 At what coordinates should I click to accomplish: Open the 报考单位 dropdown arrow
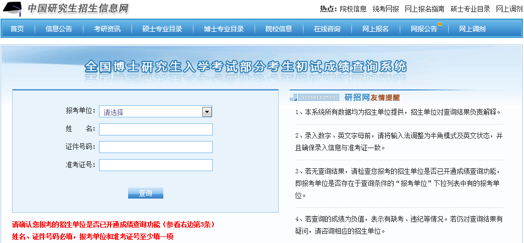[207, 112]
